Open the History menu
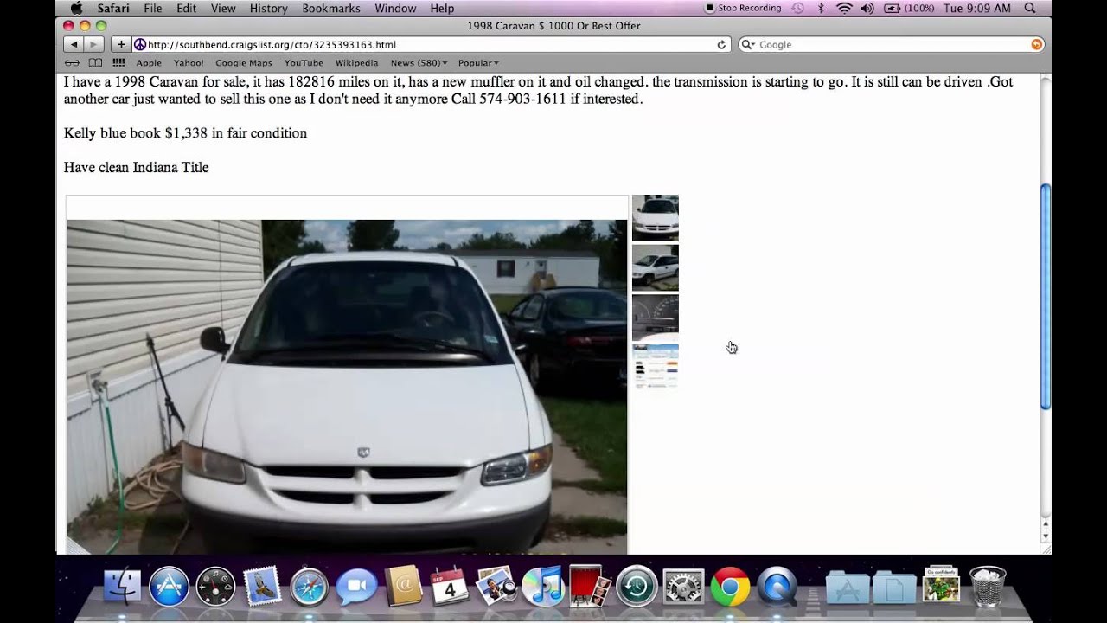1107x623 pixels. pos(268,8)
